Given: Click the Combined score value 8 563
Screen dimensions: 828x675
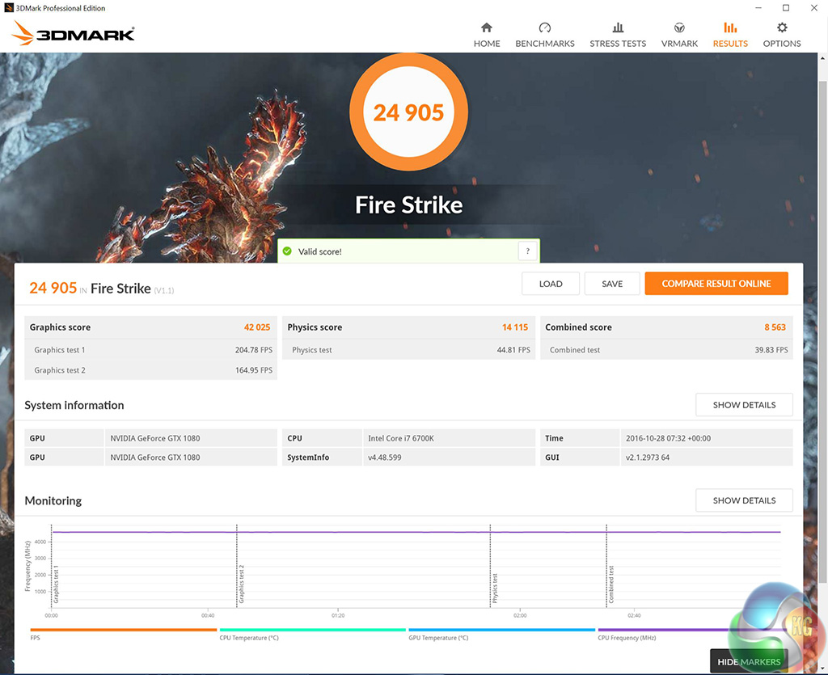Looking at the screenshot, I should coord(775,327).
